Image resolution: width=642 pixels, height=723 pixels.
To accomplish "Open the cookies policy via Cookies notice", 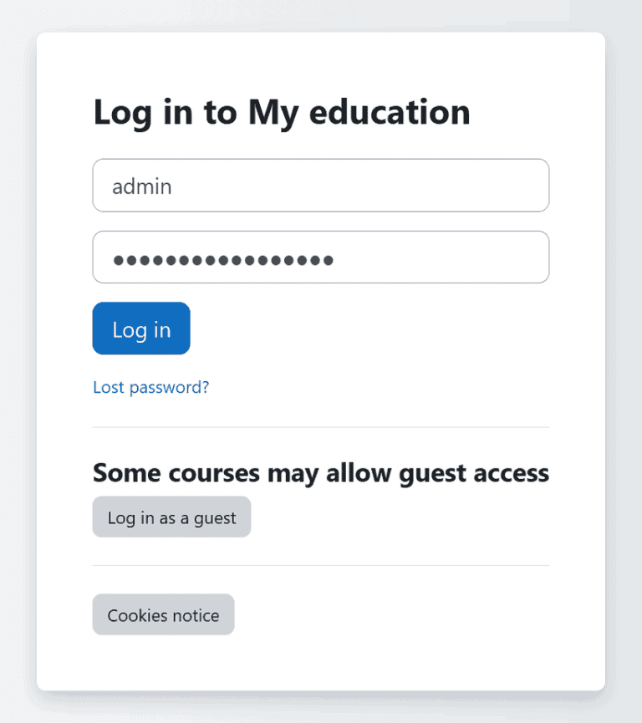I will pos(163,614).
